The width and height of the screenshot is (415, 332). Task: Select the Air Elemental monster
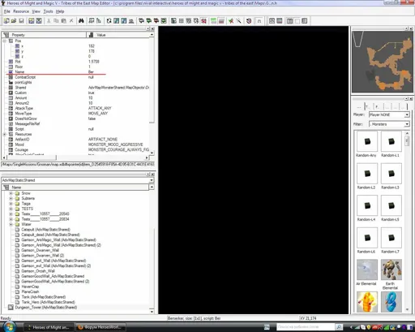[367, 269]
